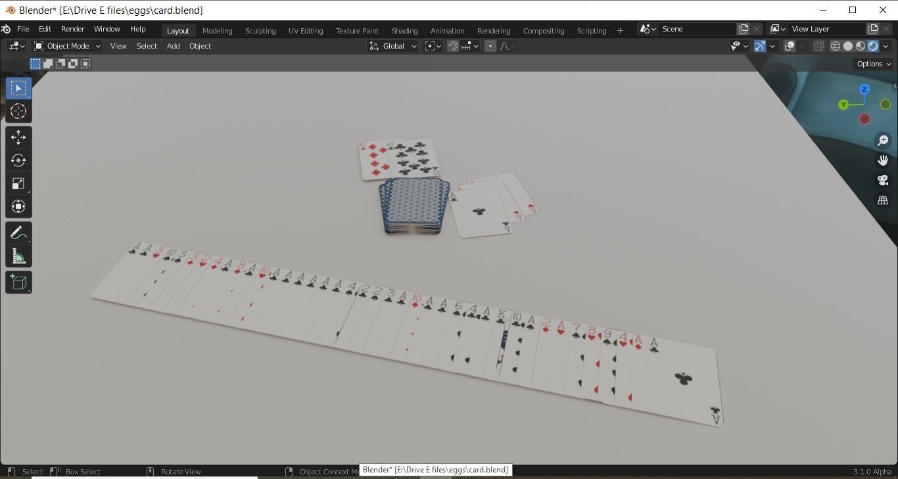Open the viewport Object menu
This screenshot has width=898, height=479.
[200, 46]
